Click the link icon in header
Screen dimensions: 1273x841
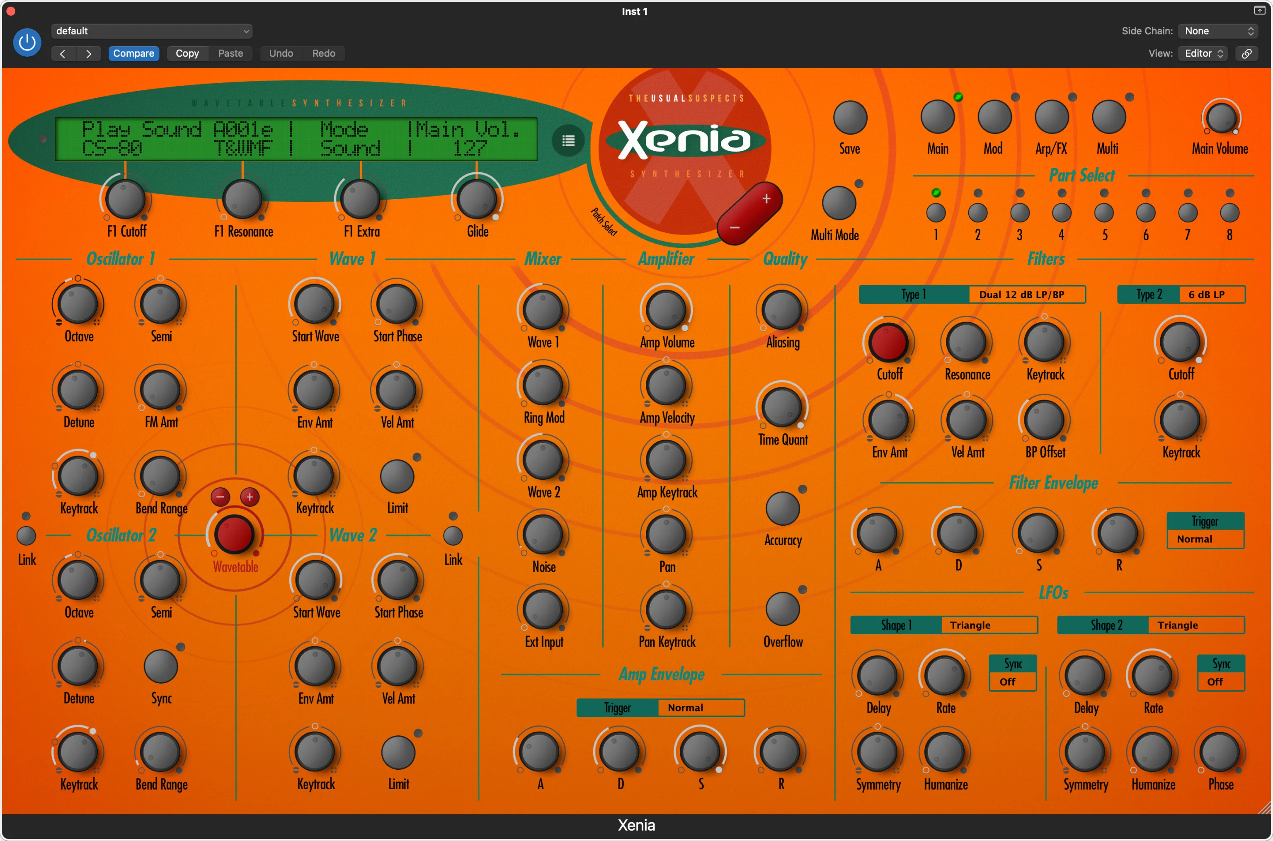1247,53
